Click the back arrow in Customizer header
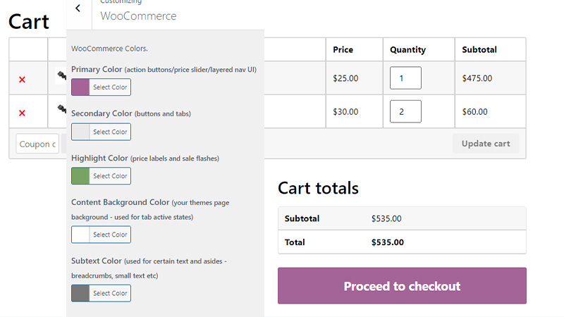Screen dimensions: 564x317 (x=78, y=8)
